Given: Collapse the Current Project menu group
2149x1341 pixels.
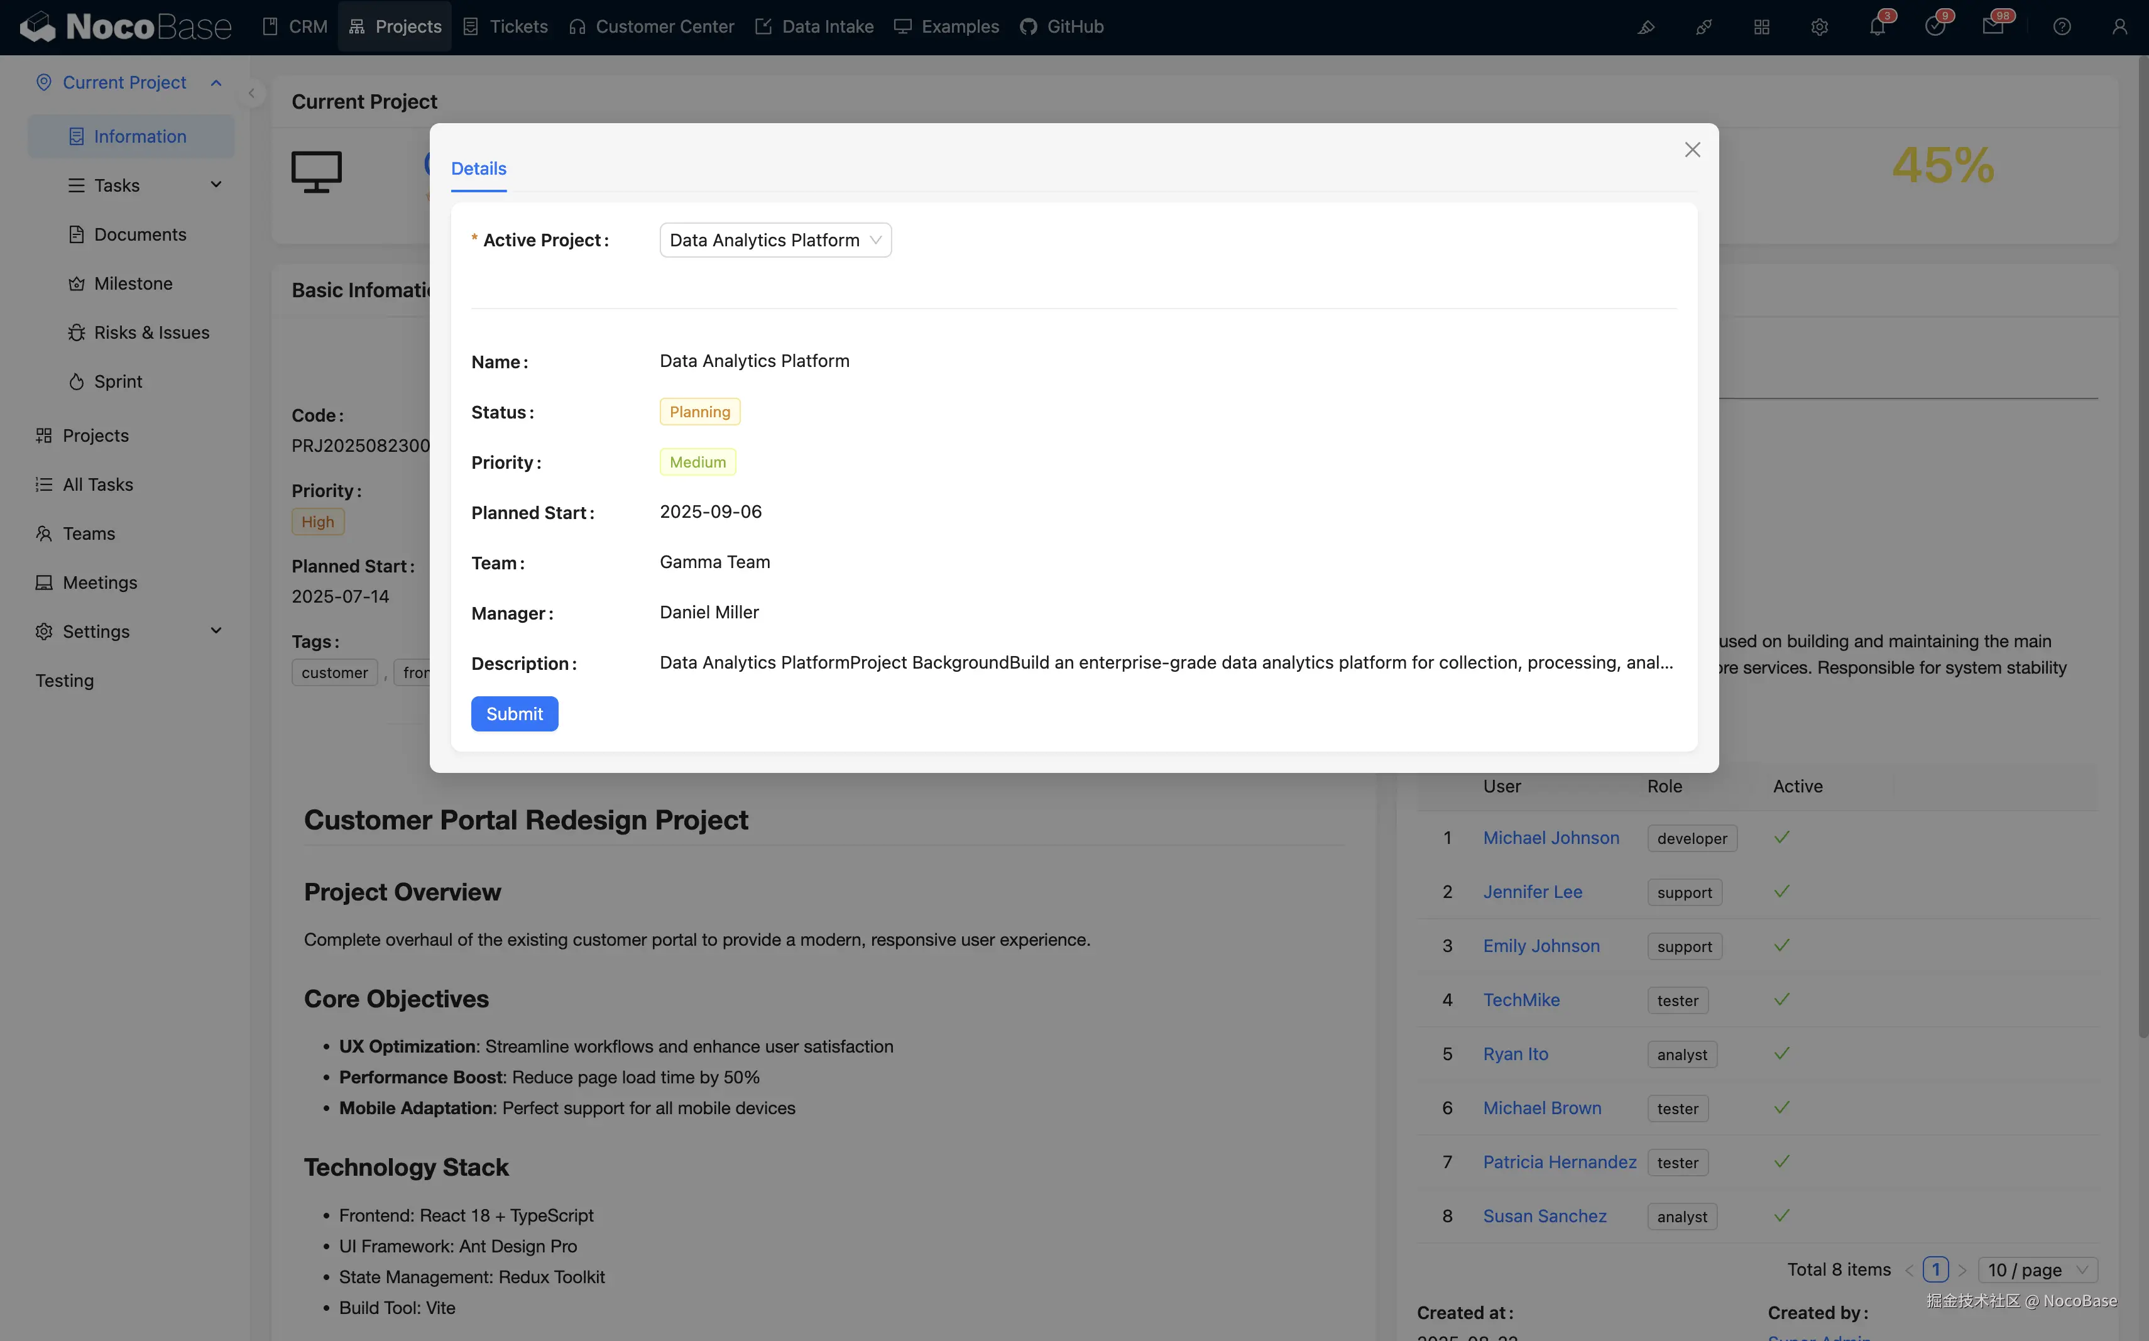Looking at the screenshot, I should tap(216, 82).
